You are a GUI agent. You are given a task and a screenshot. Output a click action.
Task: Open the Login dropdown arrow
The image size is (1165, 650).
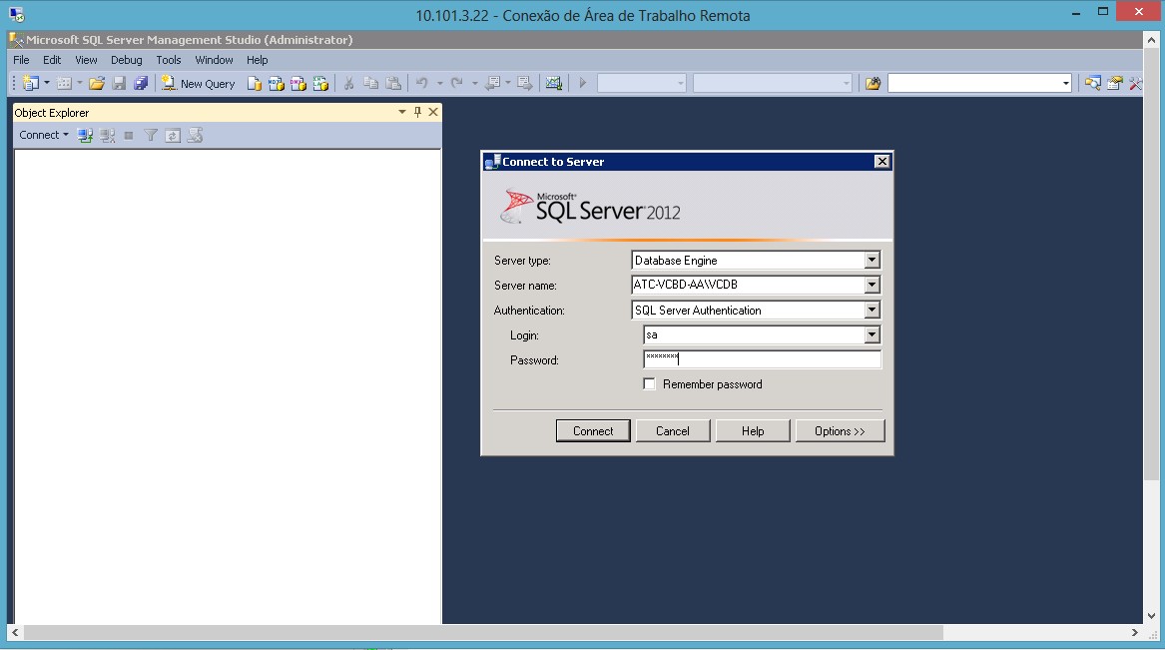872,335
